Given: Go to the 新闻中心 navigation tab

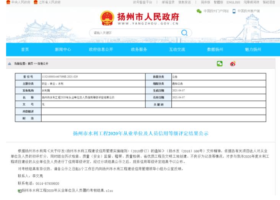Looking at the screenshot, I should coord(63,49).
